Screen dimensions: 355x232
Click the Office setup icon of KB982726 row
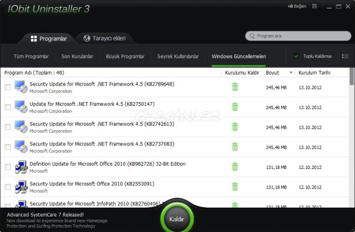(x=21, y=167)
